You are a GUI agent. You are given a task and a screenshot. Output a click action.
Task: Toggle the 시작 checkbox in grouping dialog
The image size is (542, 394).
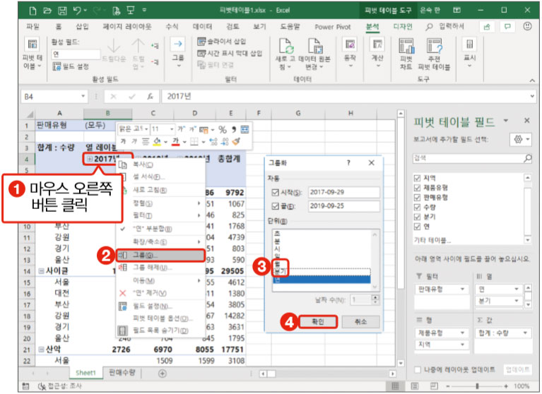click(x=275, y=192)
